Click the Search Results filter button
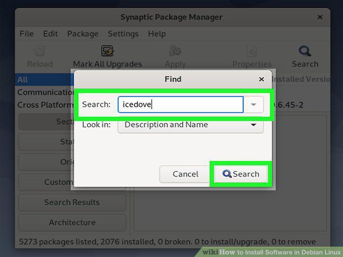 click(x=72, y=202)
